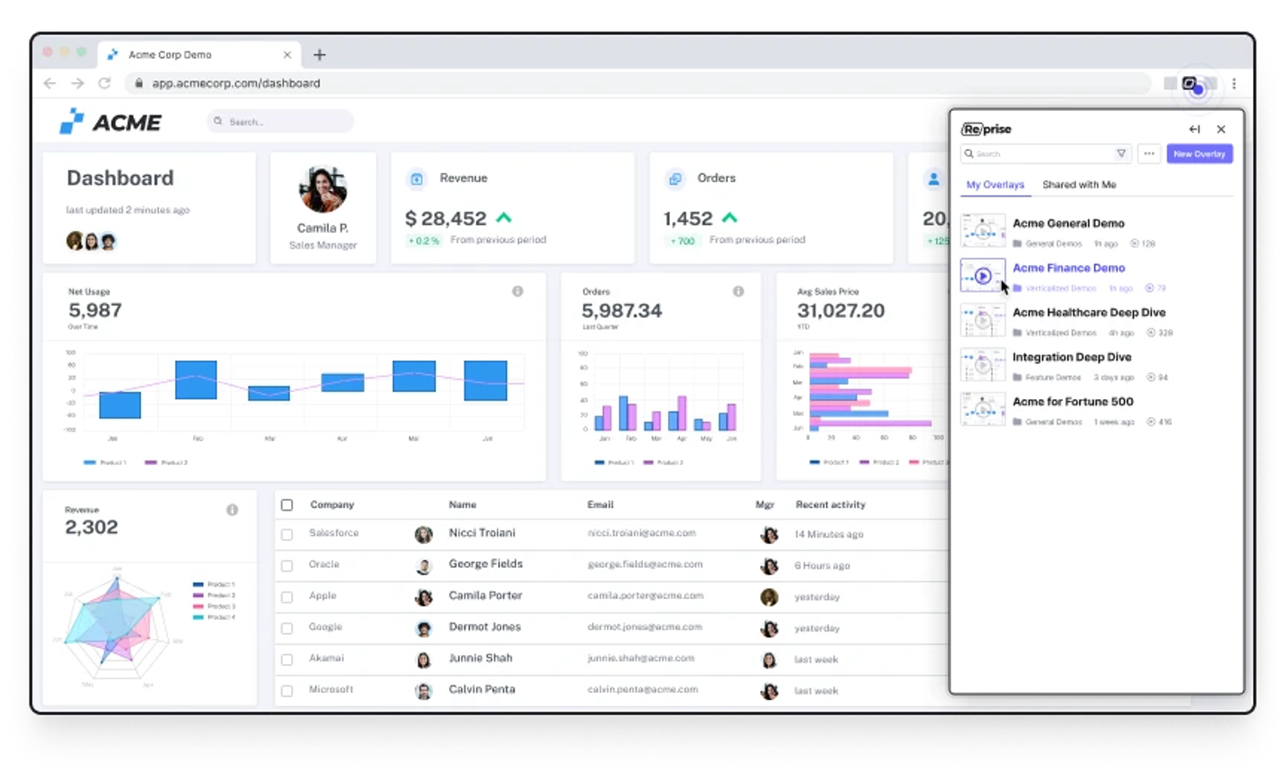Switch to the Shared with Me tab
Viewport: 1286px width, 774px height.
1079,185
